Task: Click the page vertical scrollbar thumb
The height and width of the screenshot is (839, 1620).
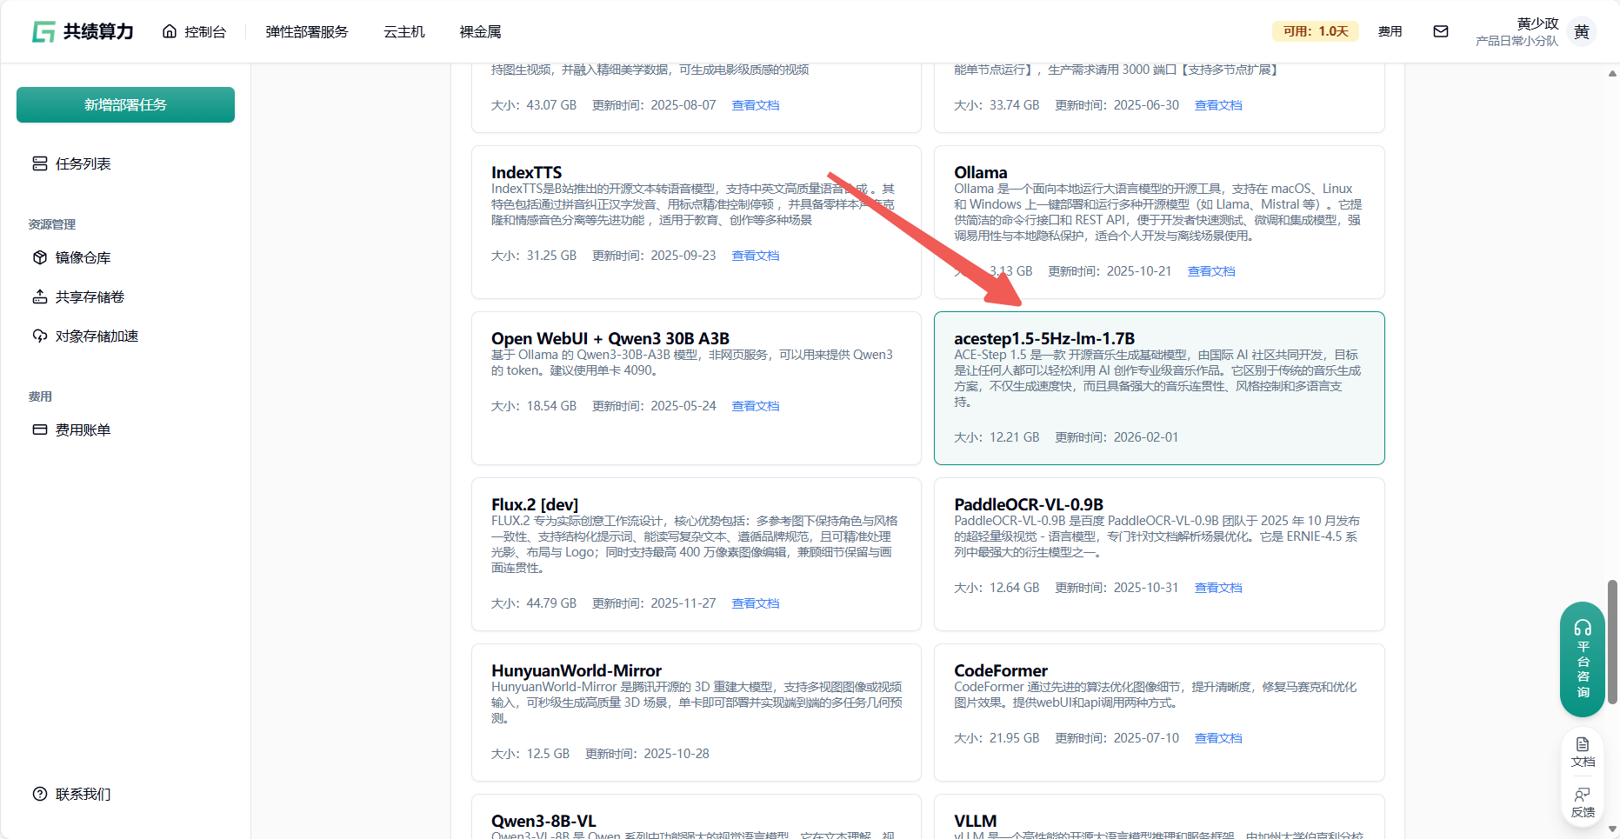Action: pos(1612,642)
